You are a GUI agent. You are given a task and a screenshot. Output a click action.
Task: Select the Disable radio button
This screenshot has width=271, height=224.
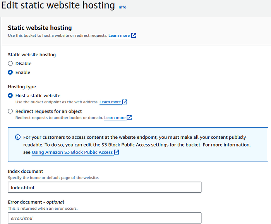10,63
